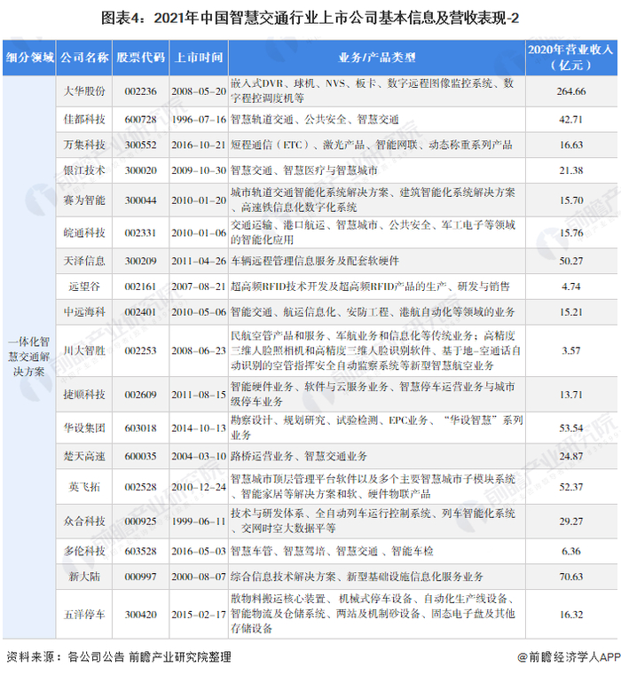This screenshot has height=675, width=621.
Task: Select stock code 600728
Action: [140, 119]
